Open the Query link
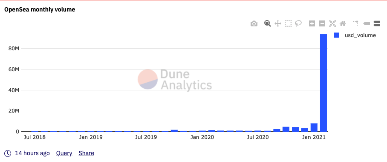Image resolution: width=387 pixels, height=162 pixels. click(64, 153)
